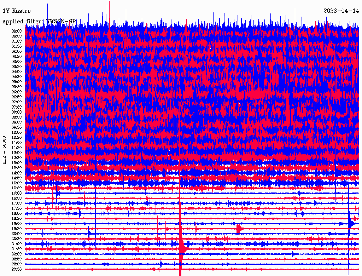This screenshot has height=276, width=362.
Task: Click the '1Y Kastro' station title
Action: [17, 11]
